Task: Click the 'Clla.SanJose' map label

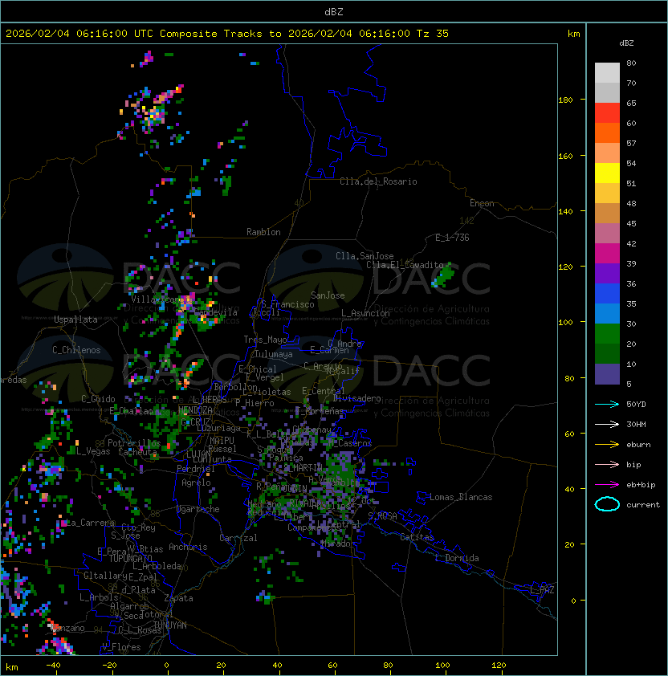Action: coord(365,256)
